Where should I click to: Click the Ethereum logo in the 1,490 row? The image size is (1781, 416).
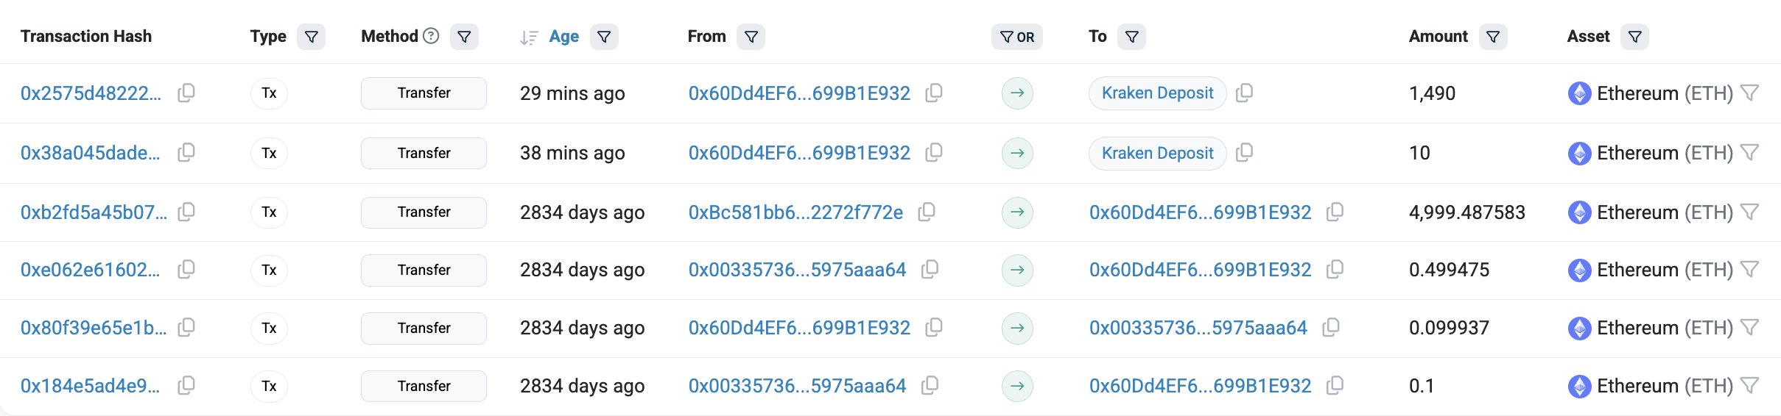1579,93
